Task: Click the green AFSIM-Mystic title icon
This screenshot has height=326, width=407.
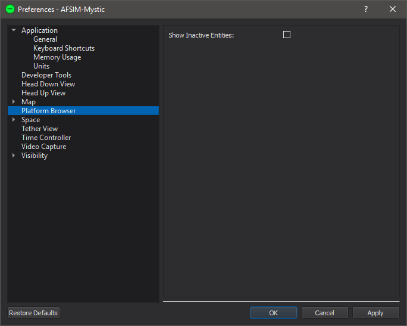Action: point(10,10)
